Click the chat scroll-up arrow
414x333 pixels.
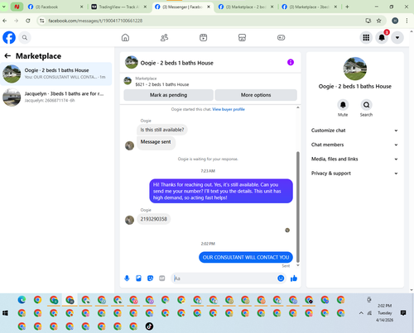coord(298,107)
